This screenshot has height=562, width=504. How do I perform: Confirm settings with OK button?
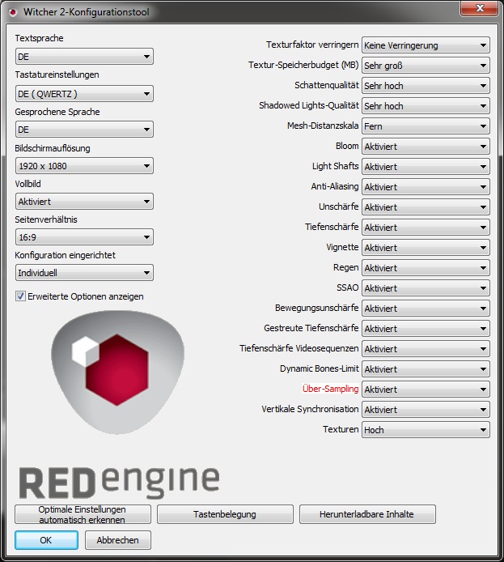coord(46,540)
